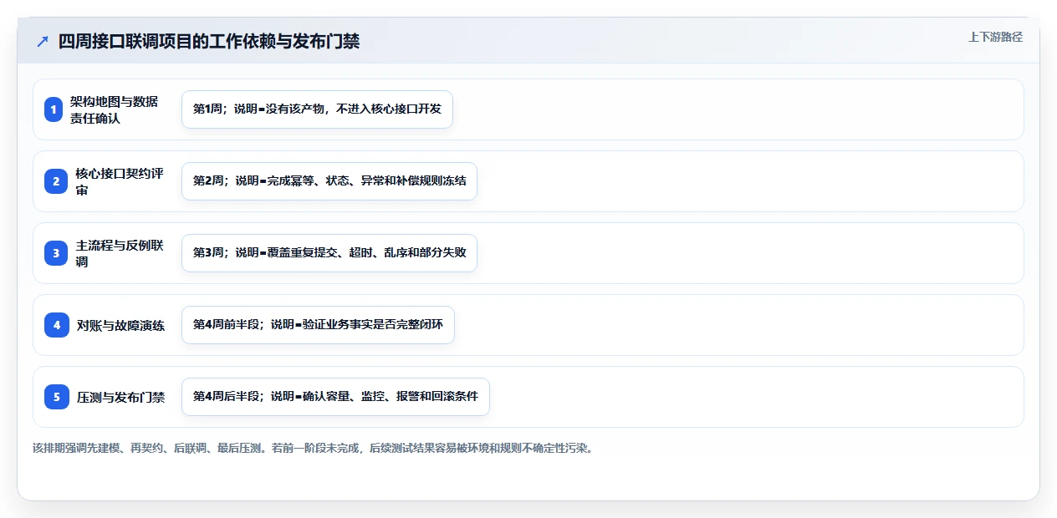
Task: Open the 第1周 description chip
Action: click(317, 109)
